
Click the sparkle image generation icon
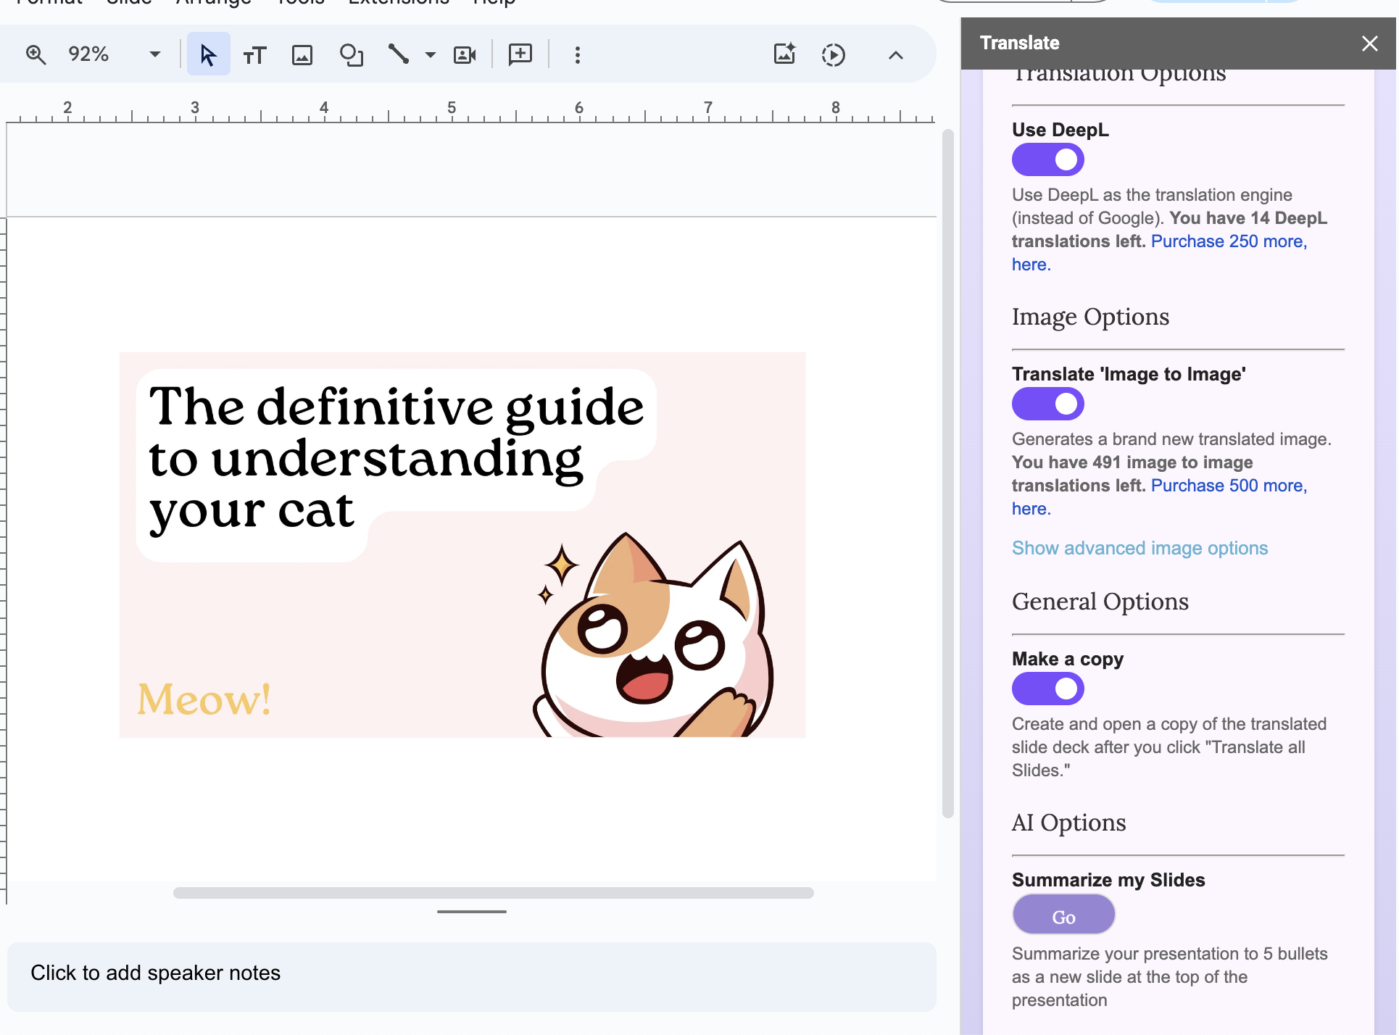pos(785,54)
